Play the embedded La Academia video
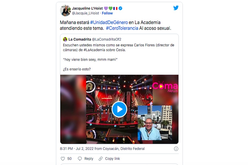Screen dimensions: 248x165 coord(119,109)
